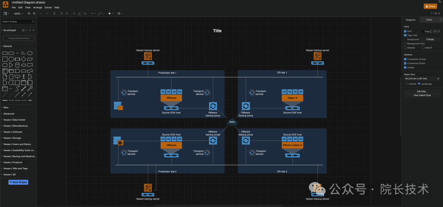Toggle the Guides checkbox
The width and height of the screenshot is (443, 207).
coord(405,68)
